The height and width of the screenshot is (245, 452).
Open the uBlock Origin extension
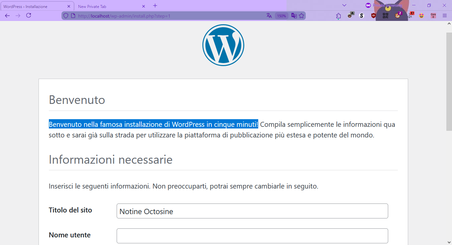[x=373, y=15]
